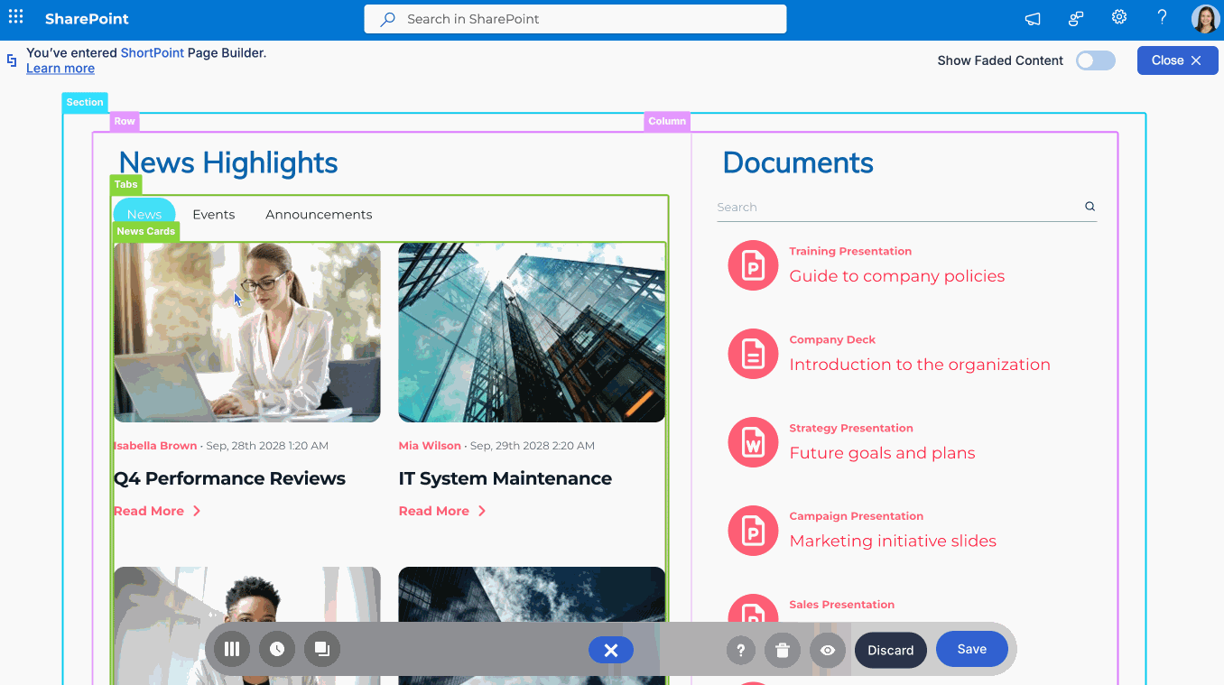Click the woman with laptop news image

[247, 332]
